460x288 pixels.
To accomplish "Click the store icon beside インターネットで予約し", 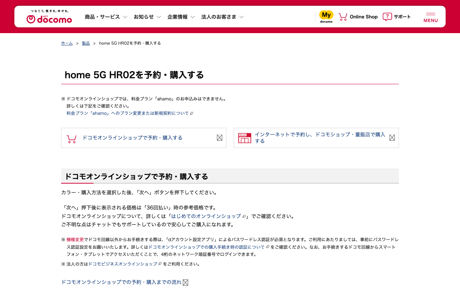I will click(x=245, y=138).
